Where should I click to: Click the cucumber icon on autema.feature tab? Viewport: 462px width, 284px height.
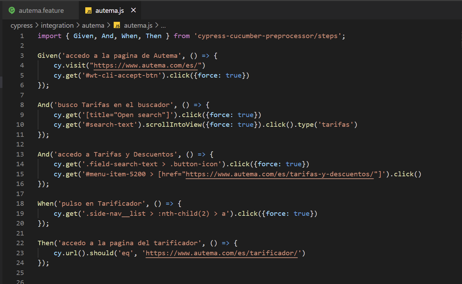(12, 10)
